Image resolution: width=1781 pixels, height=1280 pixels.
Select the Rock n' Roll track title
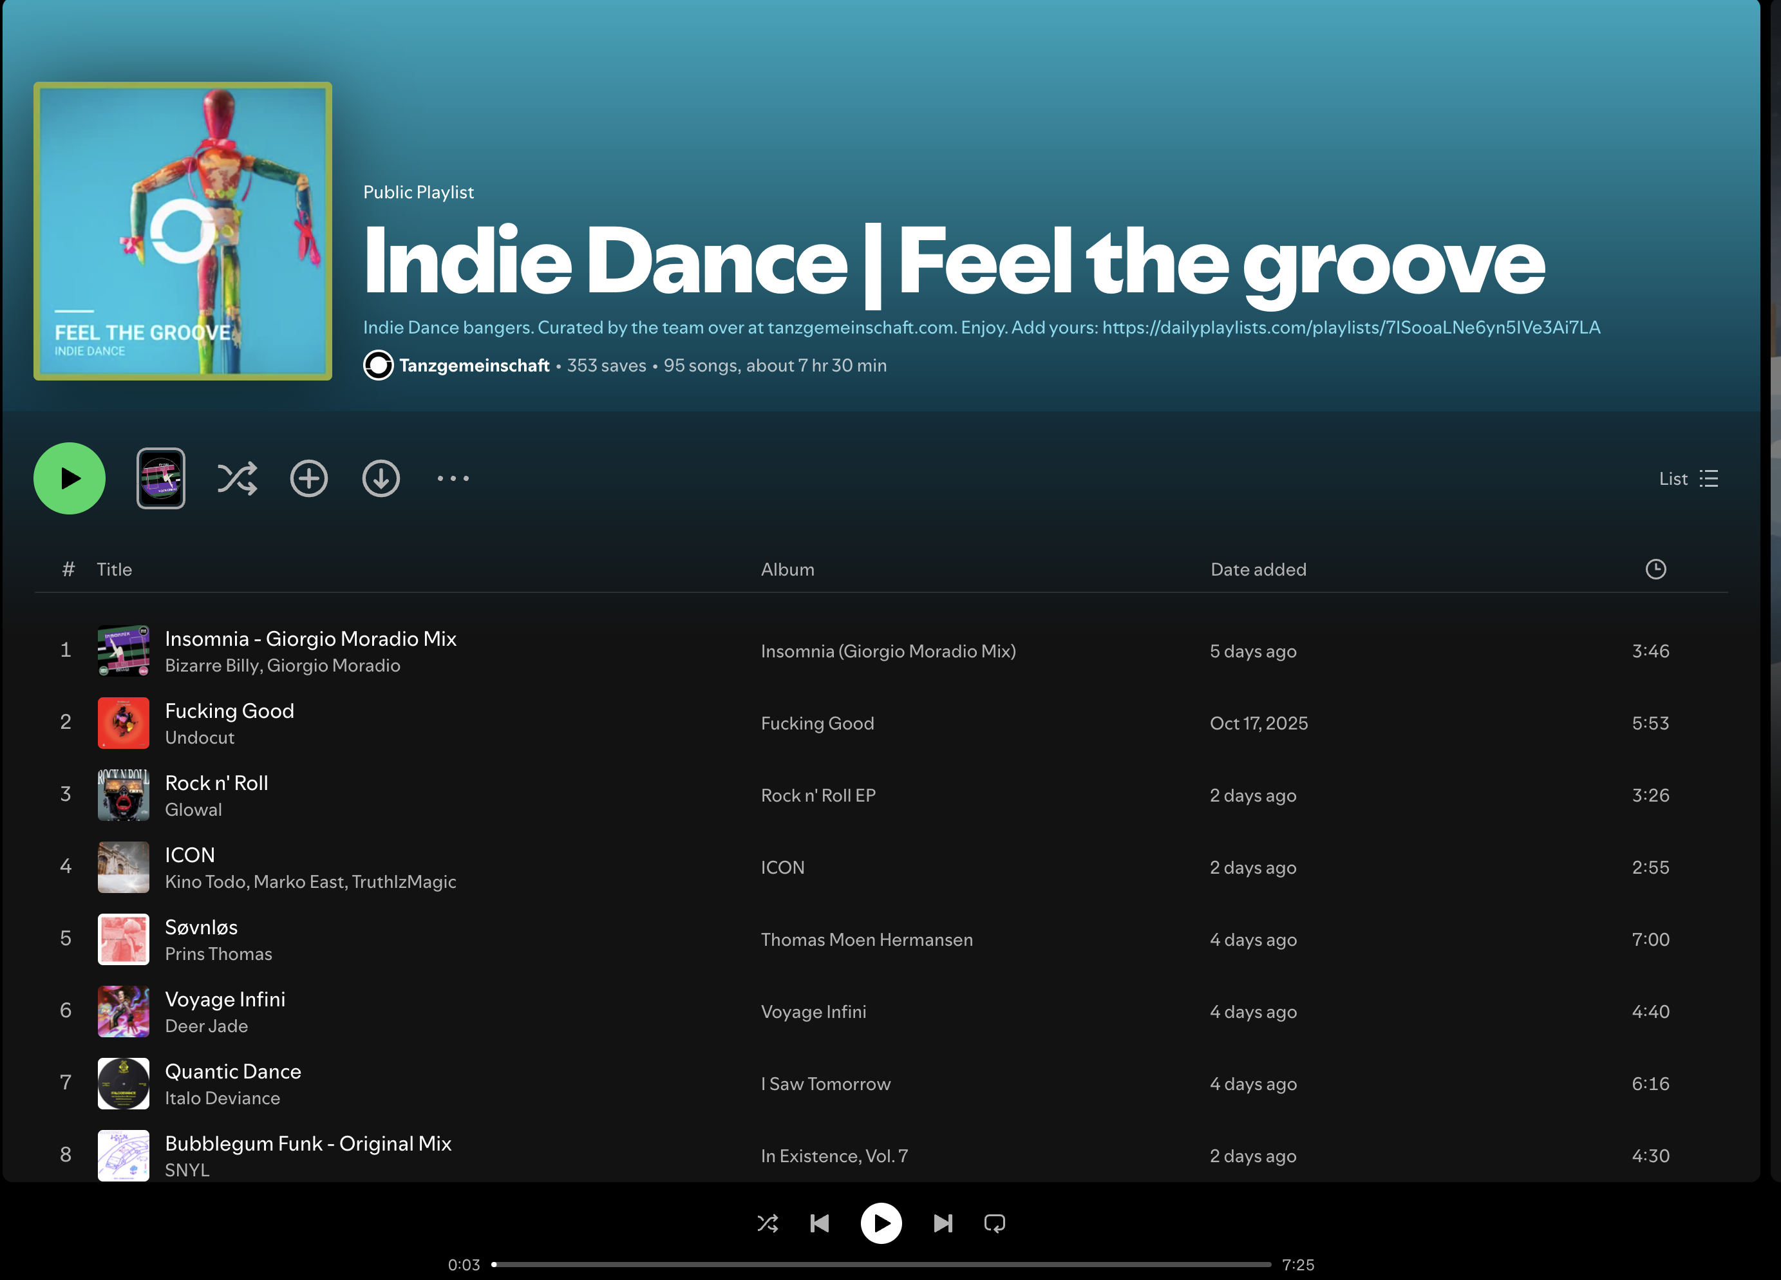217,783
